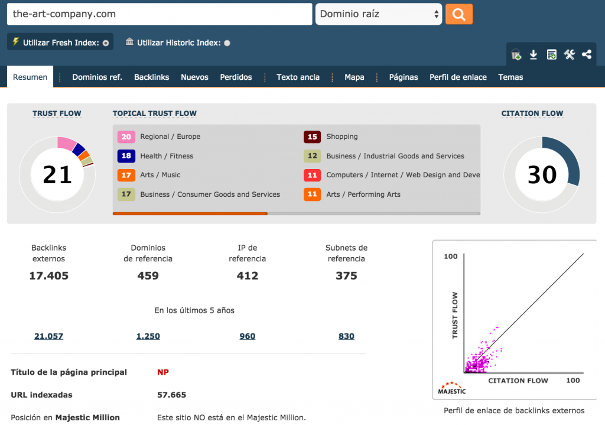Click the download data icon

tap(534, 55)
